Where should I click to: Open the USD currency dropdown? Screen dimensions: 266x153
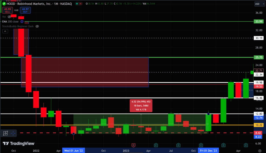click(260, 4)
